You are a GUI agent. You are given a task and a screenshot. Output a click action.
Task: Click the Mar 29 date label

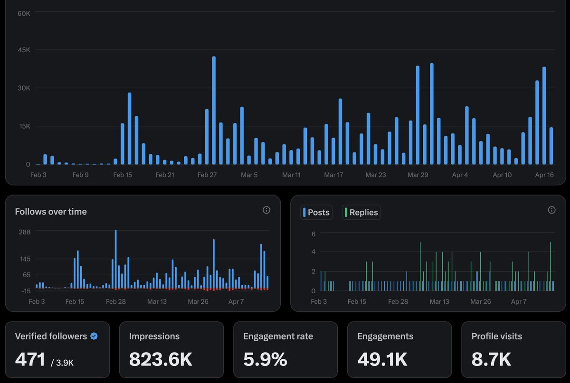[x=418, y=175]
